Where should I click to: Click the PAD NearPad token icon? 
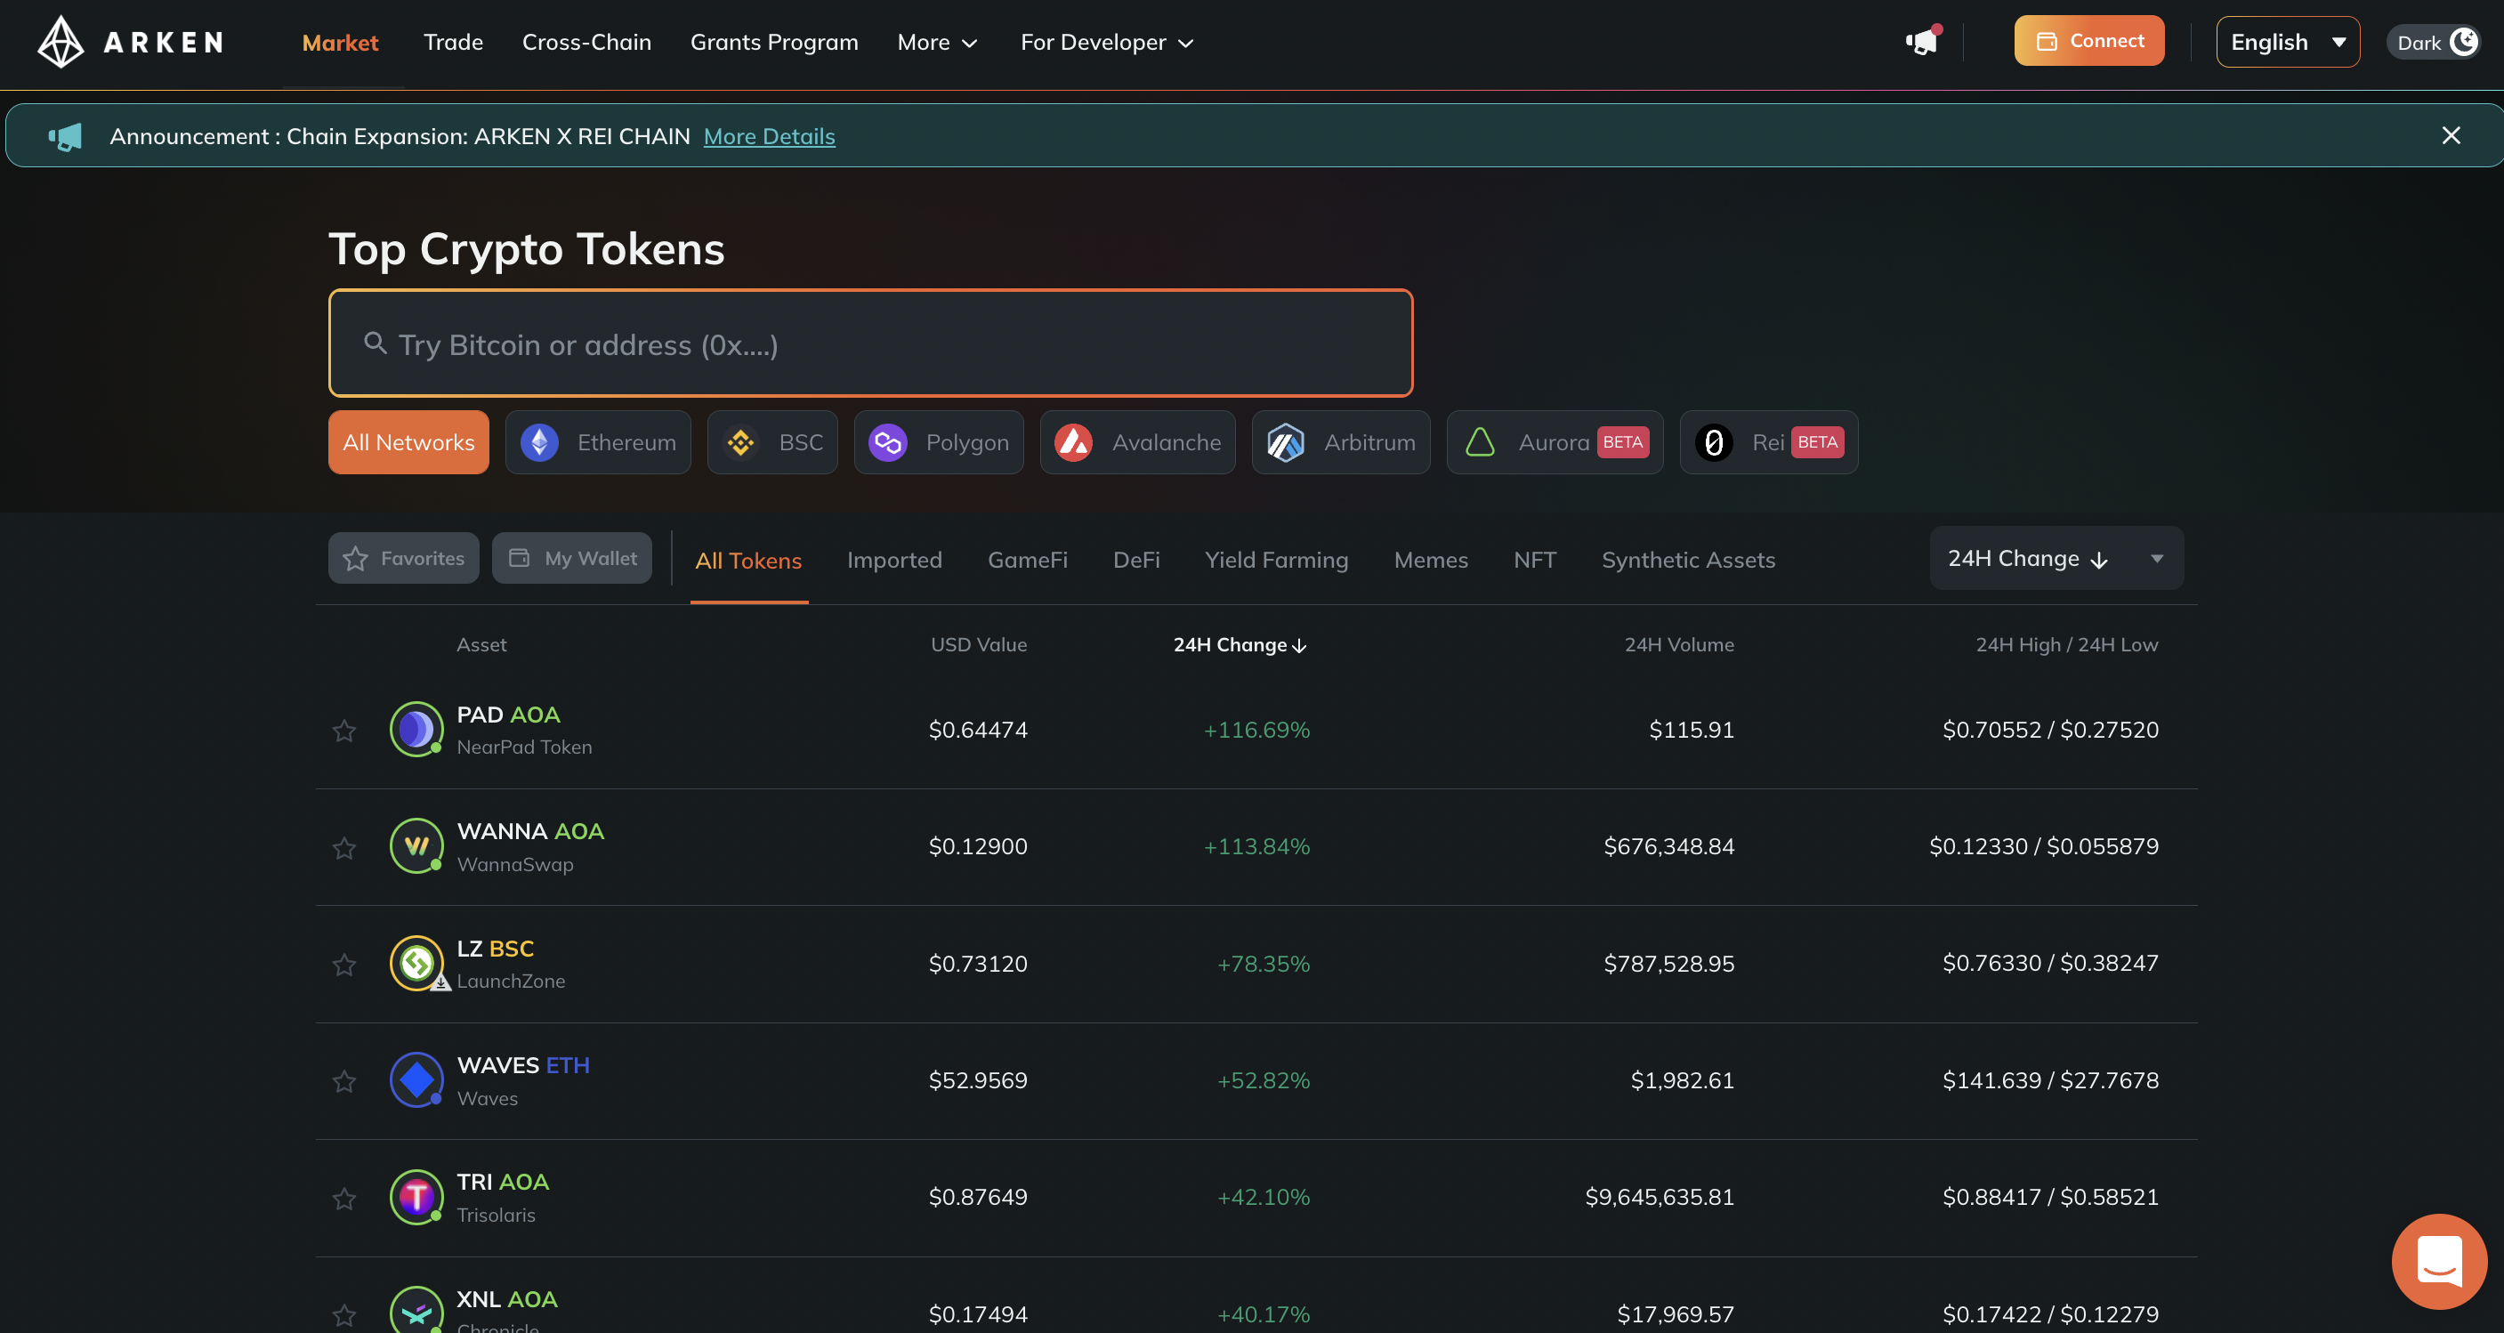416,729
